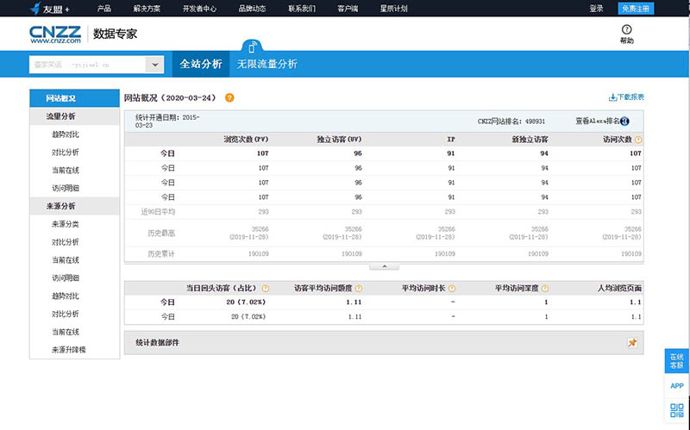Click the help icon beside 访客平均访问频度
This screenshot has height=430, width=690.
[359, 289]
